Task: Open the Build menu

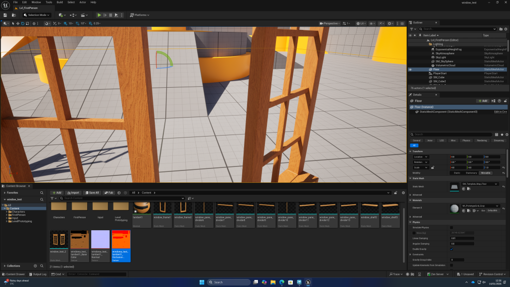Action: pos(60,2)
